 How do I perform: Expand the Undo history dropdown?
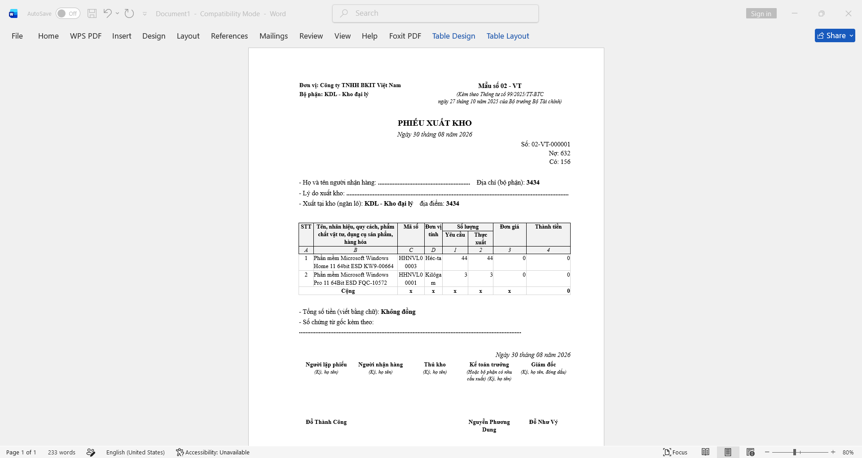[117, 13]
